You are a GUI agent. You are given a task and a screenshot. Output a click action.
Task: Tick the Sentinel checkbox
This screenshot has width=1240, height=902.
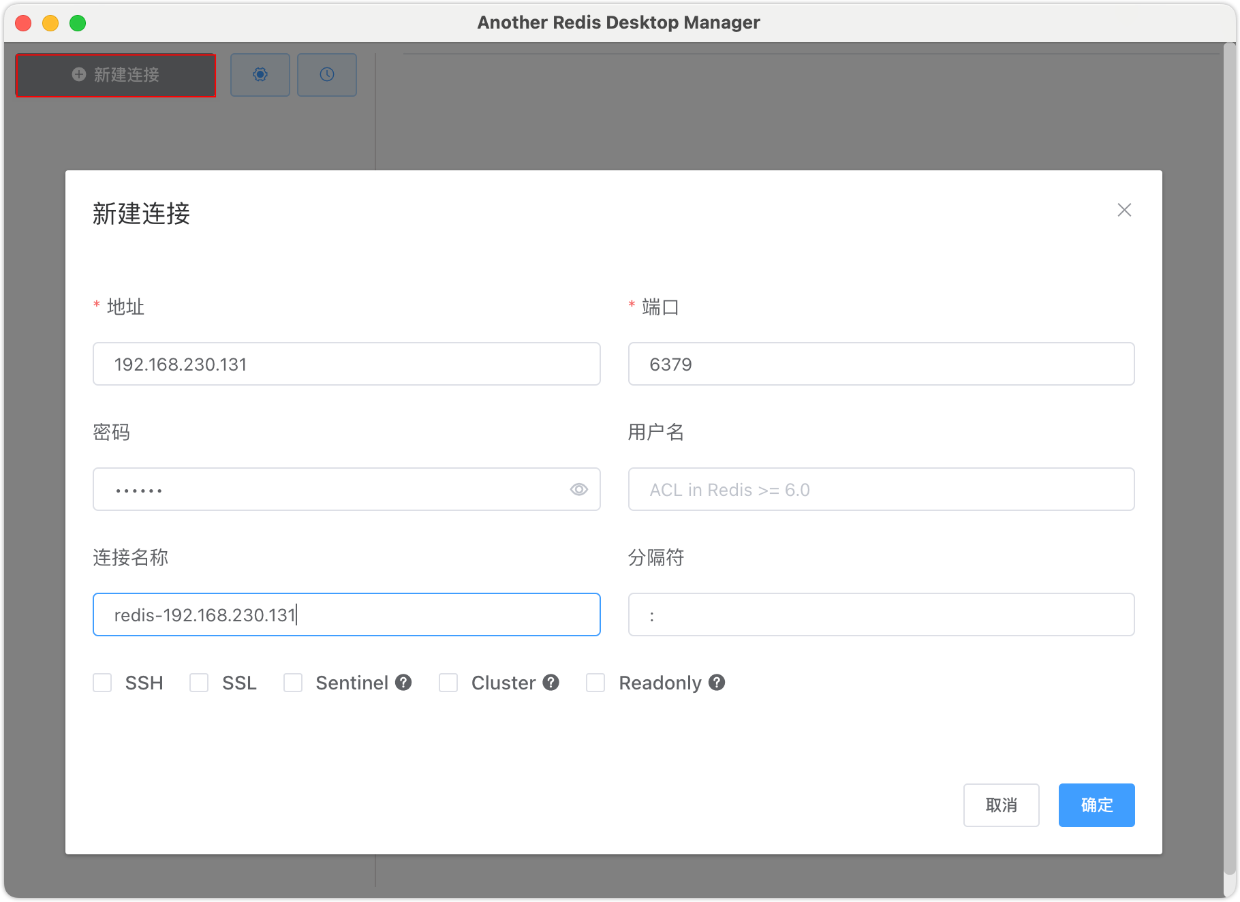click(293, 683)
